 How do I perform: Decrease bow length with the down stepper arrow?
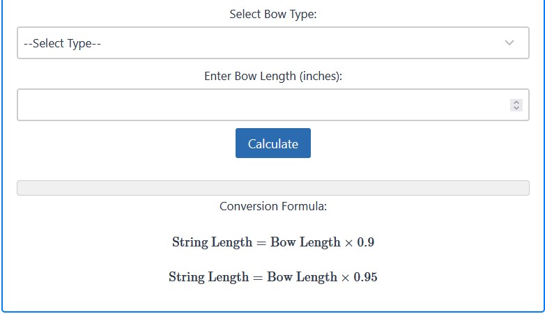(x=516, y=108)
